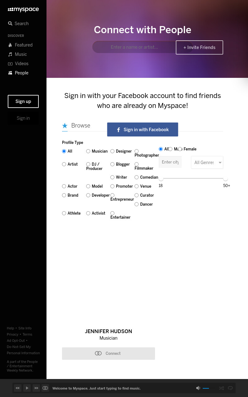248x397 pixels.
Task: Select the Dancer radio button
Action: point(137,204)
